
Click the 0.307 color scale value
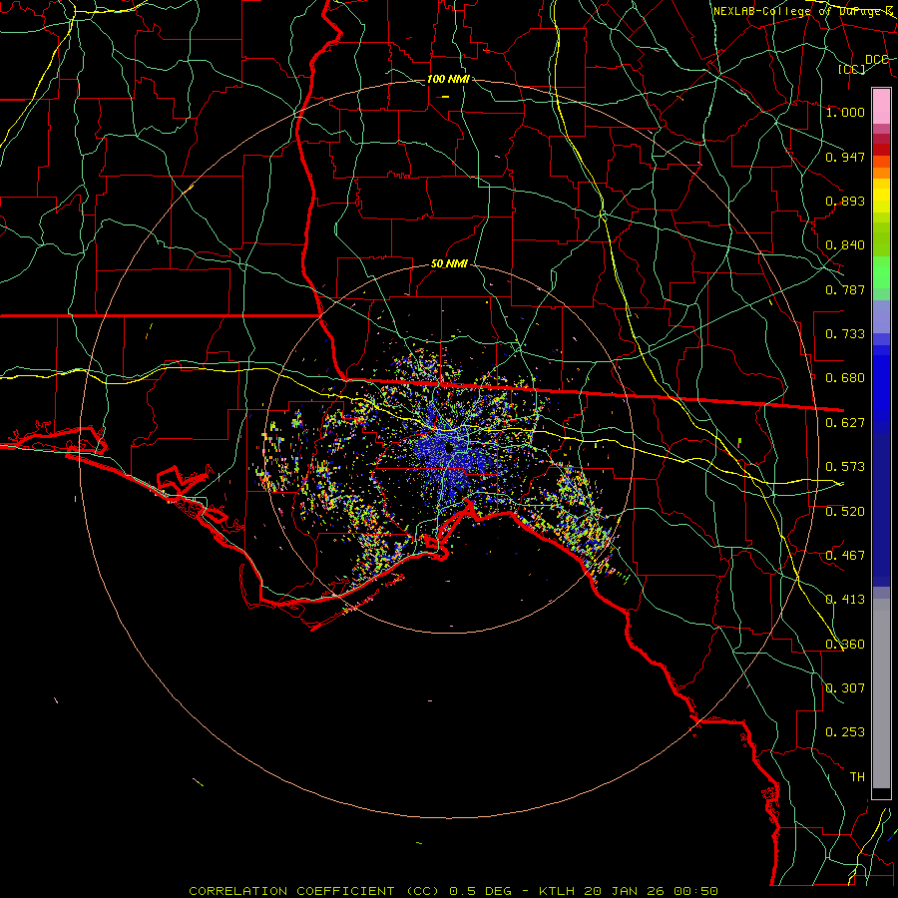(x=845, y=688)
